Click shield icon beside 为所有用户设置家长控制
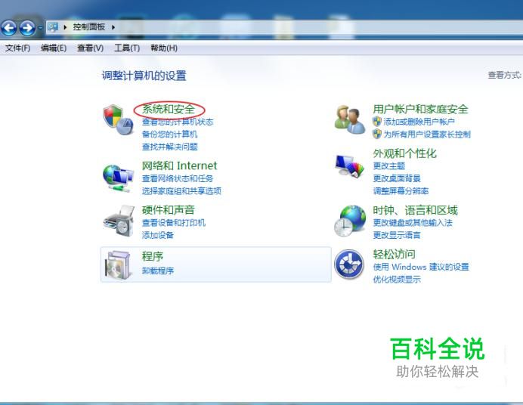This screenshot has height=405, width=523. 377,134
